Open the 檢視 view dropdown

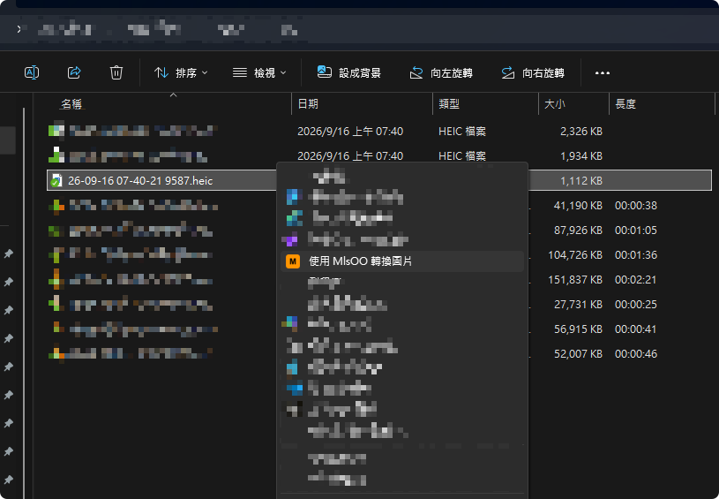pyautogui.click(x=259, y=72)
